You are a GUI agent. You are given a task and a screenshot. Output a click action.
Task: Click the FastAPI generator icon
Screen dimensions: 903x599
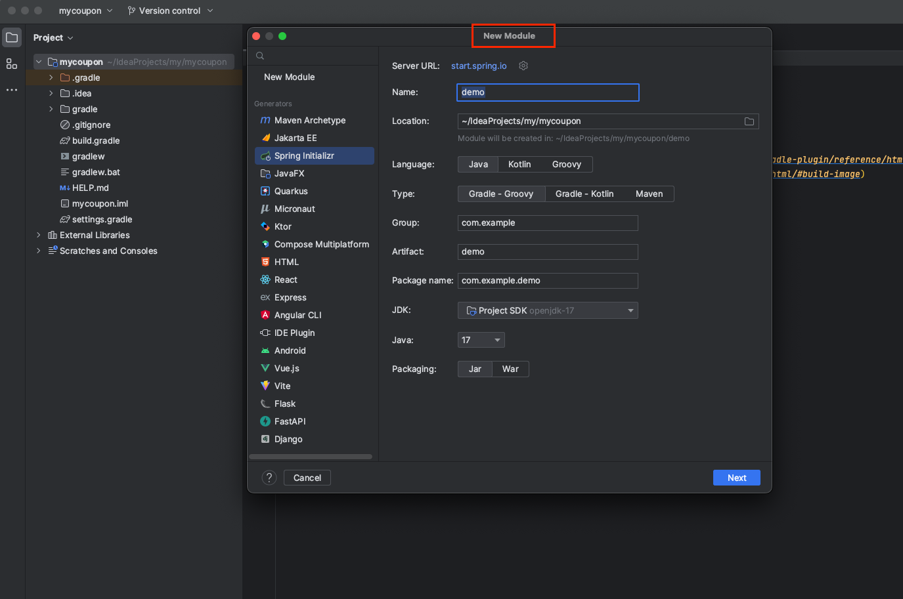click(x=265, y=421)
